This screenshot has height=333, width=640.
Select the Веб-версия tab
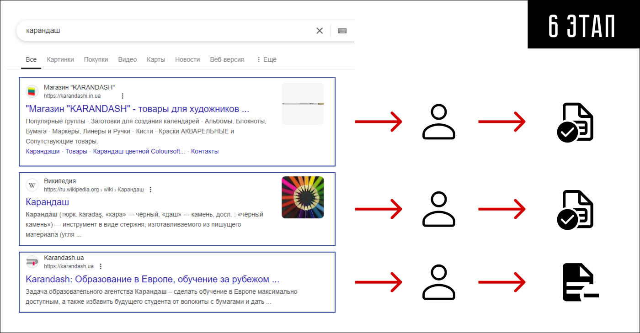227,59
